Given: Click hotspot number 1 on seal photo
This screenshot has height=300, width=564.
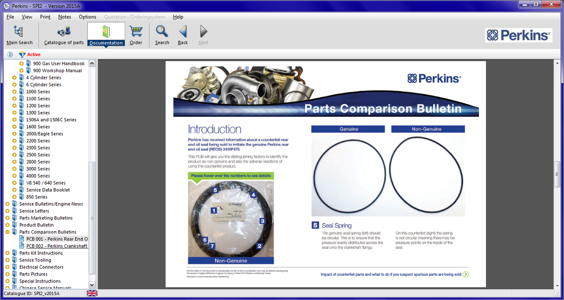Looking at the screenshot, I should (214, 211).
